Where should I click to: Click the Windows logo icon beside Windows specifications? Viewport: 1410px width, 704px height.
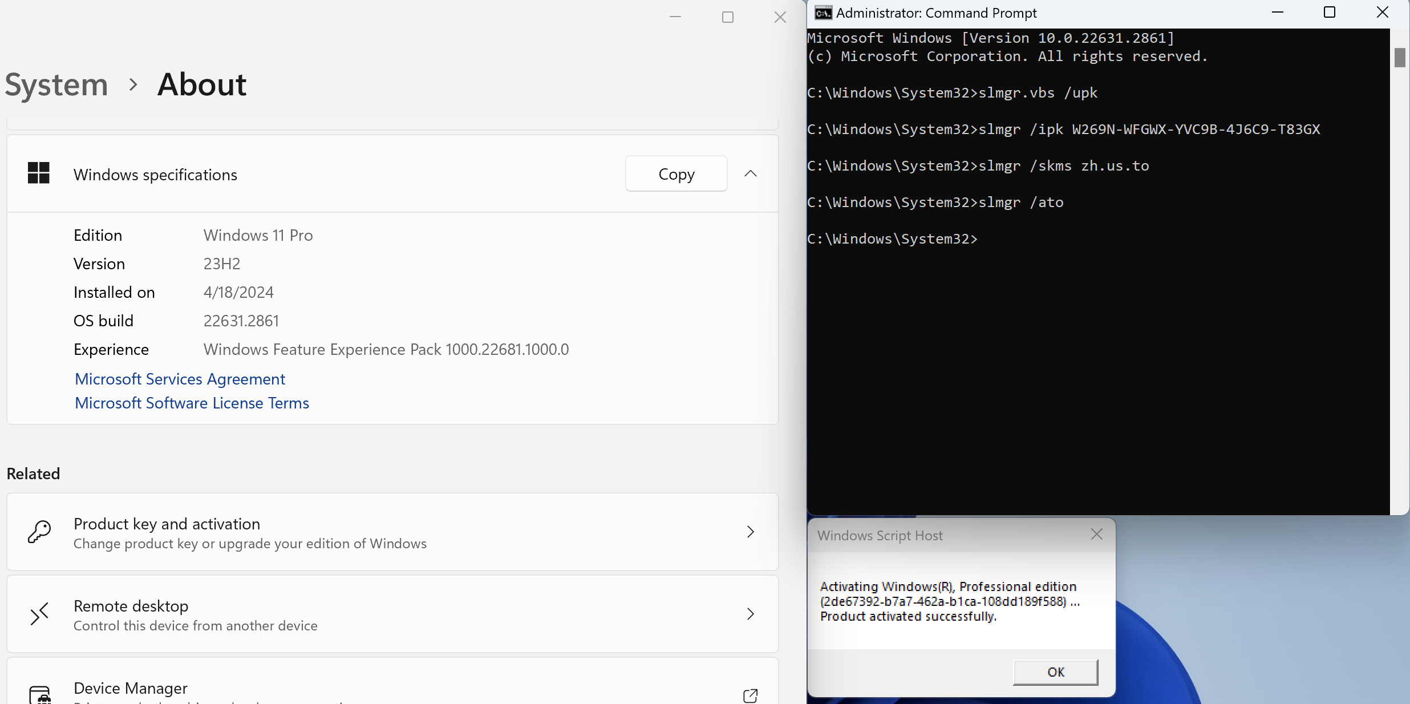click(x=39, y=173)
